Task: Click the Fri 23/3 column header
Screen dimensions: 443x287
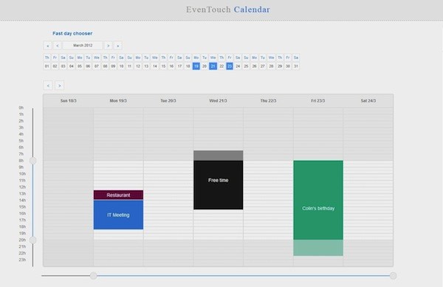Action: [318, 101]
